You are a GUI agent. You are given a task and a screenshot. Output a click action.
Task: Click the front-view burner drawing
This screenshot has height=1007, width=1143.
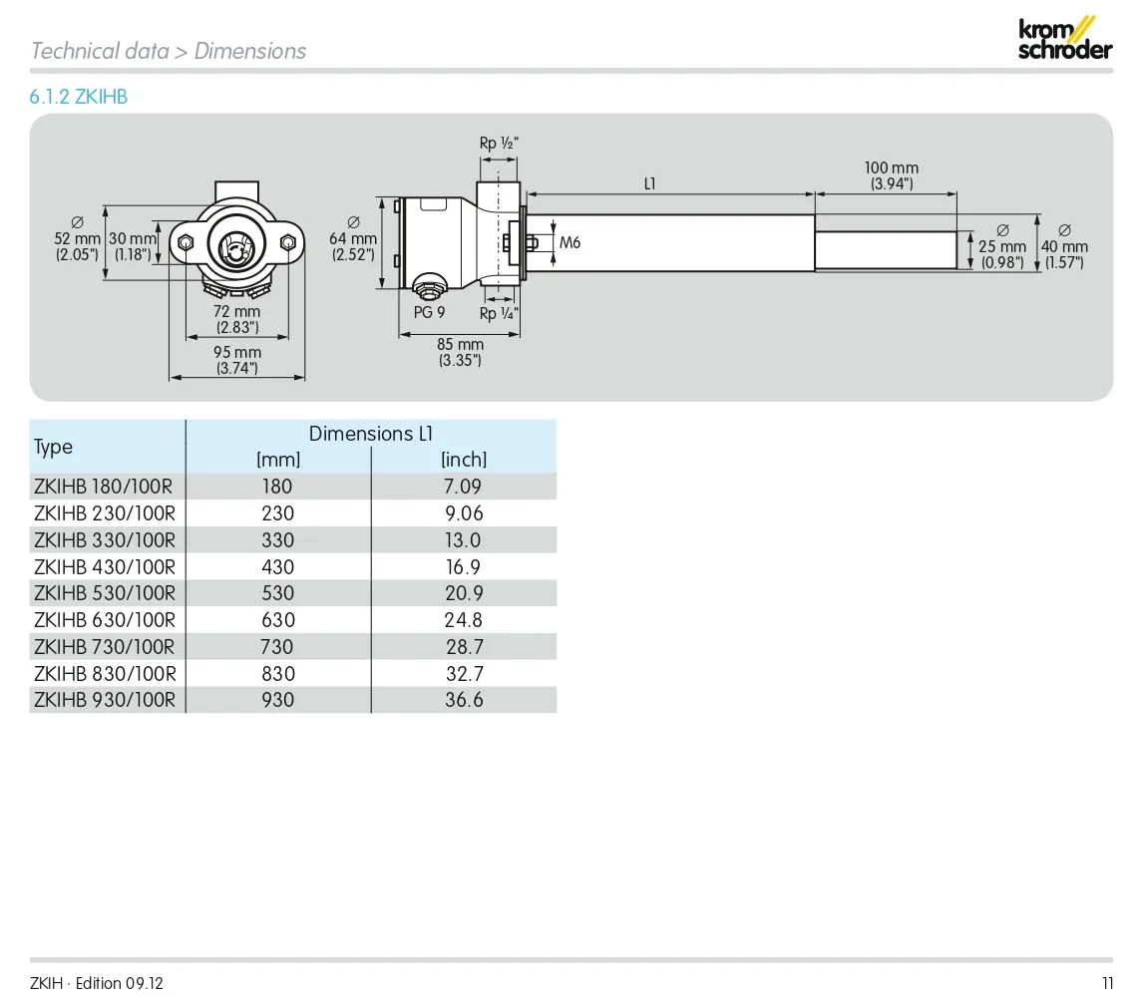[235, 244]
